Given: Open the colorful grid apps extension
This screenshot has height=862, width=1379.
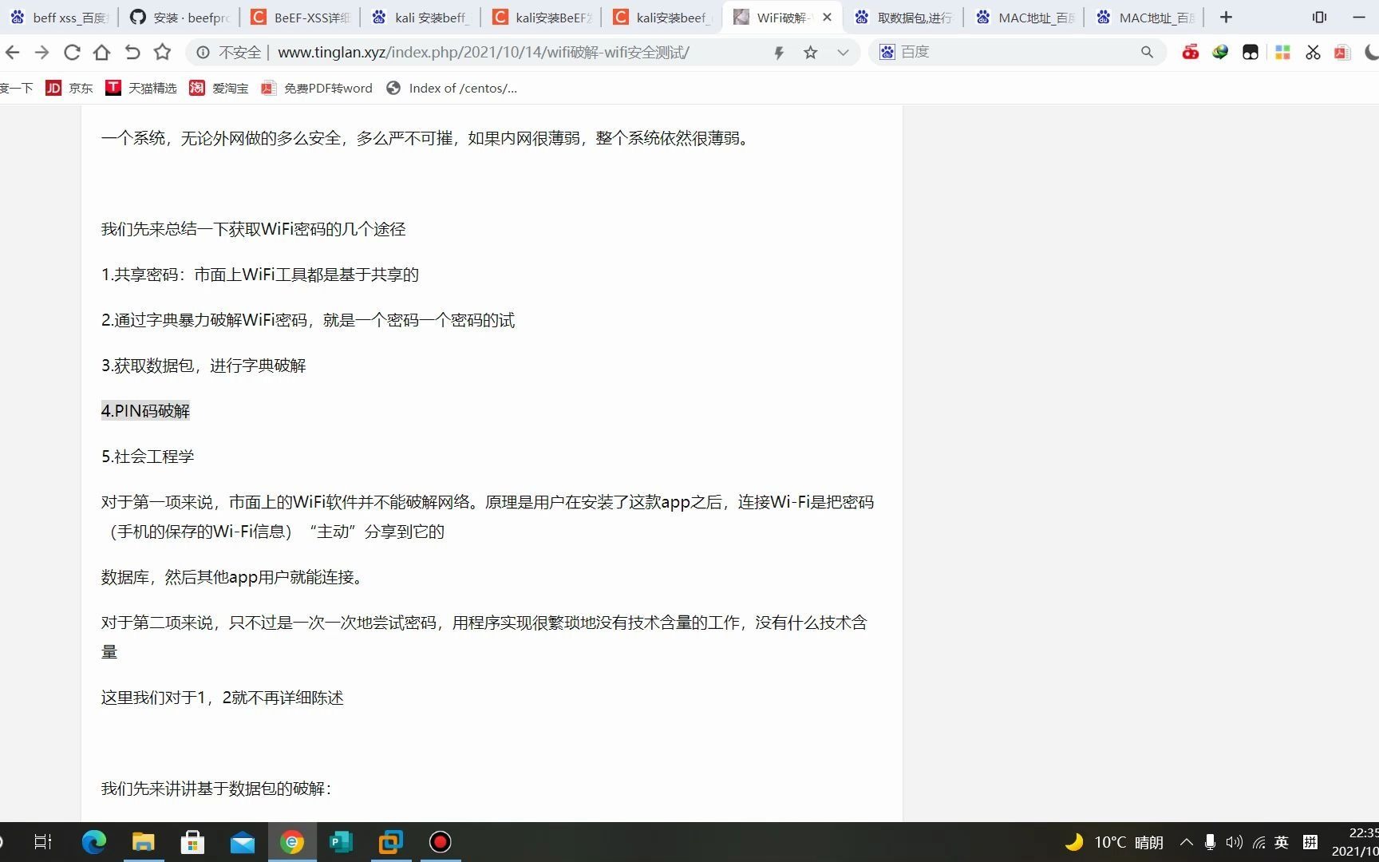Looking at the screenshot, I should 1282,53.
